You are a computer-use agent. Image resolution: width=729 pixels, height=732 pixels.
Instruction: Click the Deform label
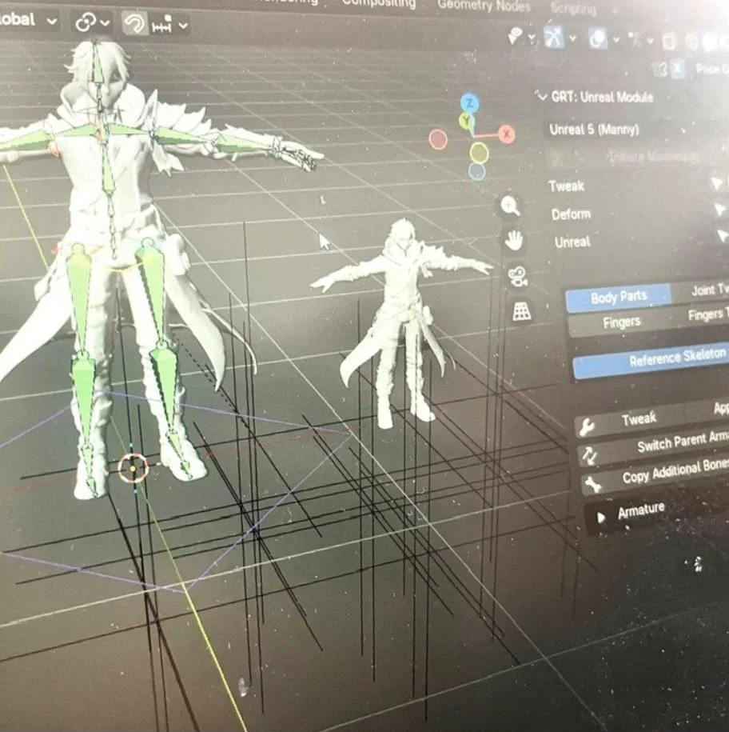click(x=571, y=214)
